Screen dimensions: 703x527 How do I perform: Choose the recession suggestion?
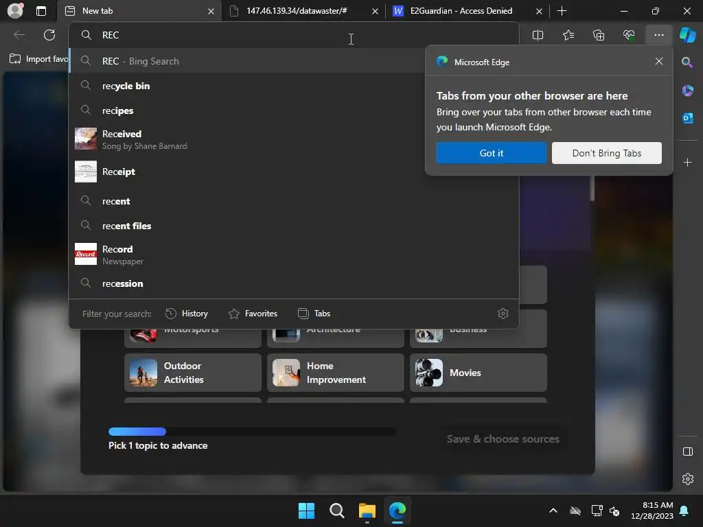[x=294, y=283]
